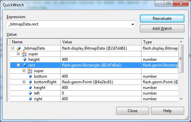Click the _bitmapData variable icon
This screenshot has width=191, height=122.
click(x=18, y=48)
